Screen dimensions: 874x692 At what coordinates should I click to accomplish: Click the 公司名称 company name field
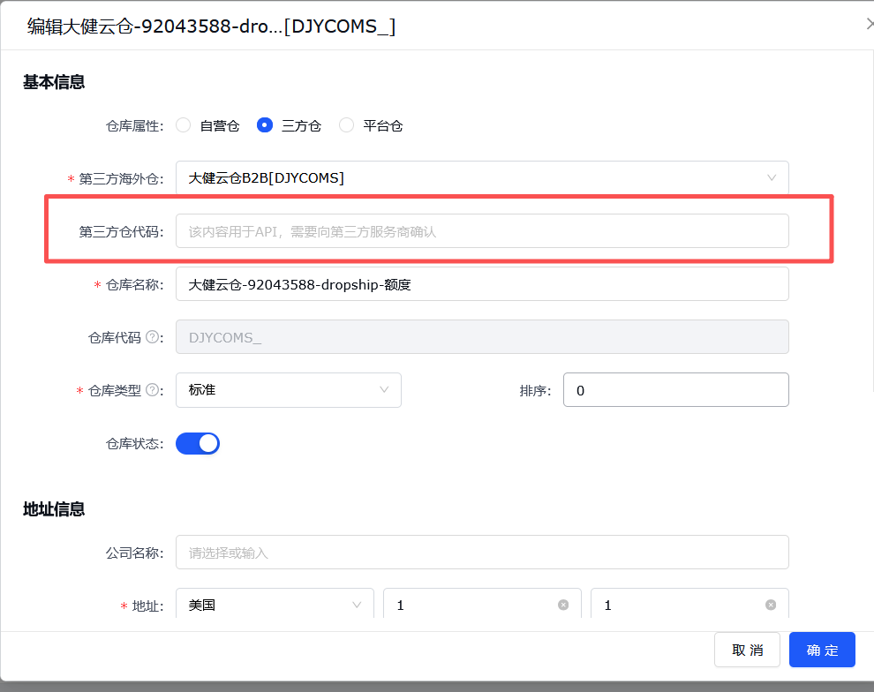click(x=481, y=552)
